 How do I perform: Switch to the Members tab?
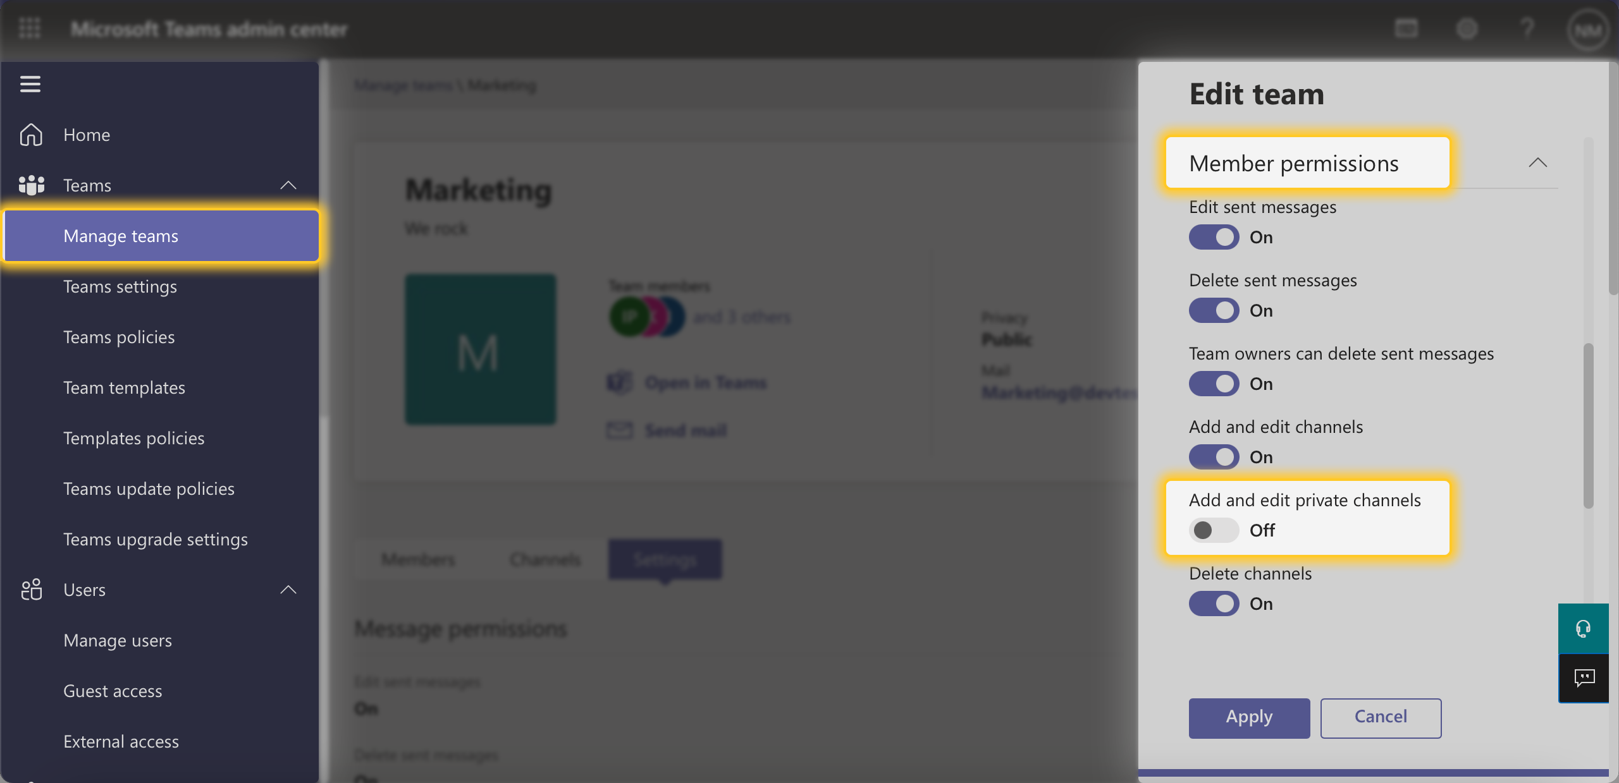[x=417, y=559]
